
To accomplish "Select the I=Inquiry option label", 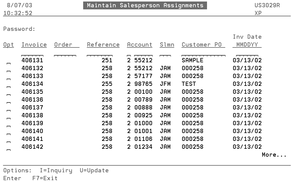I will 56,171.
